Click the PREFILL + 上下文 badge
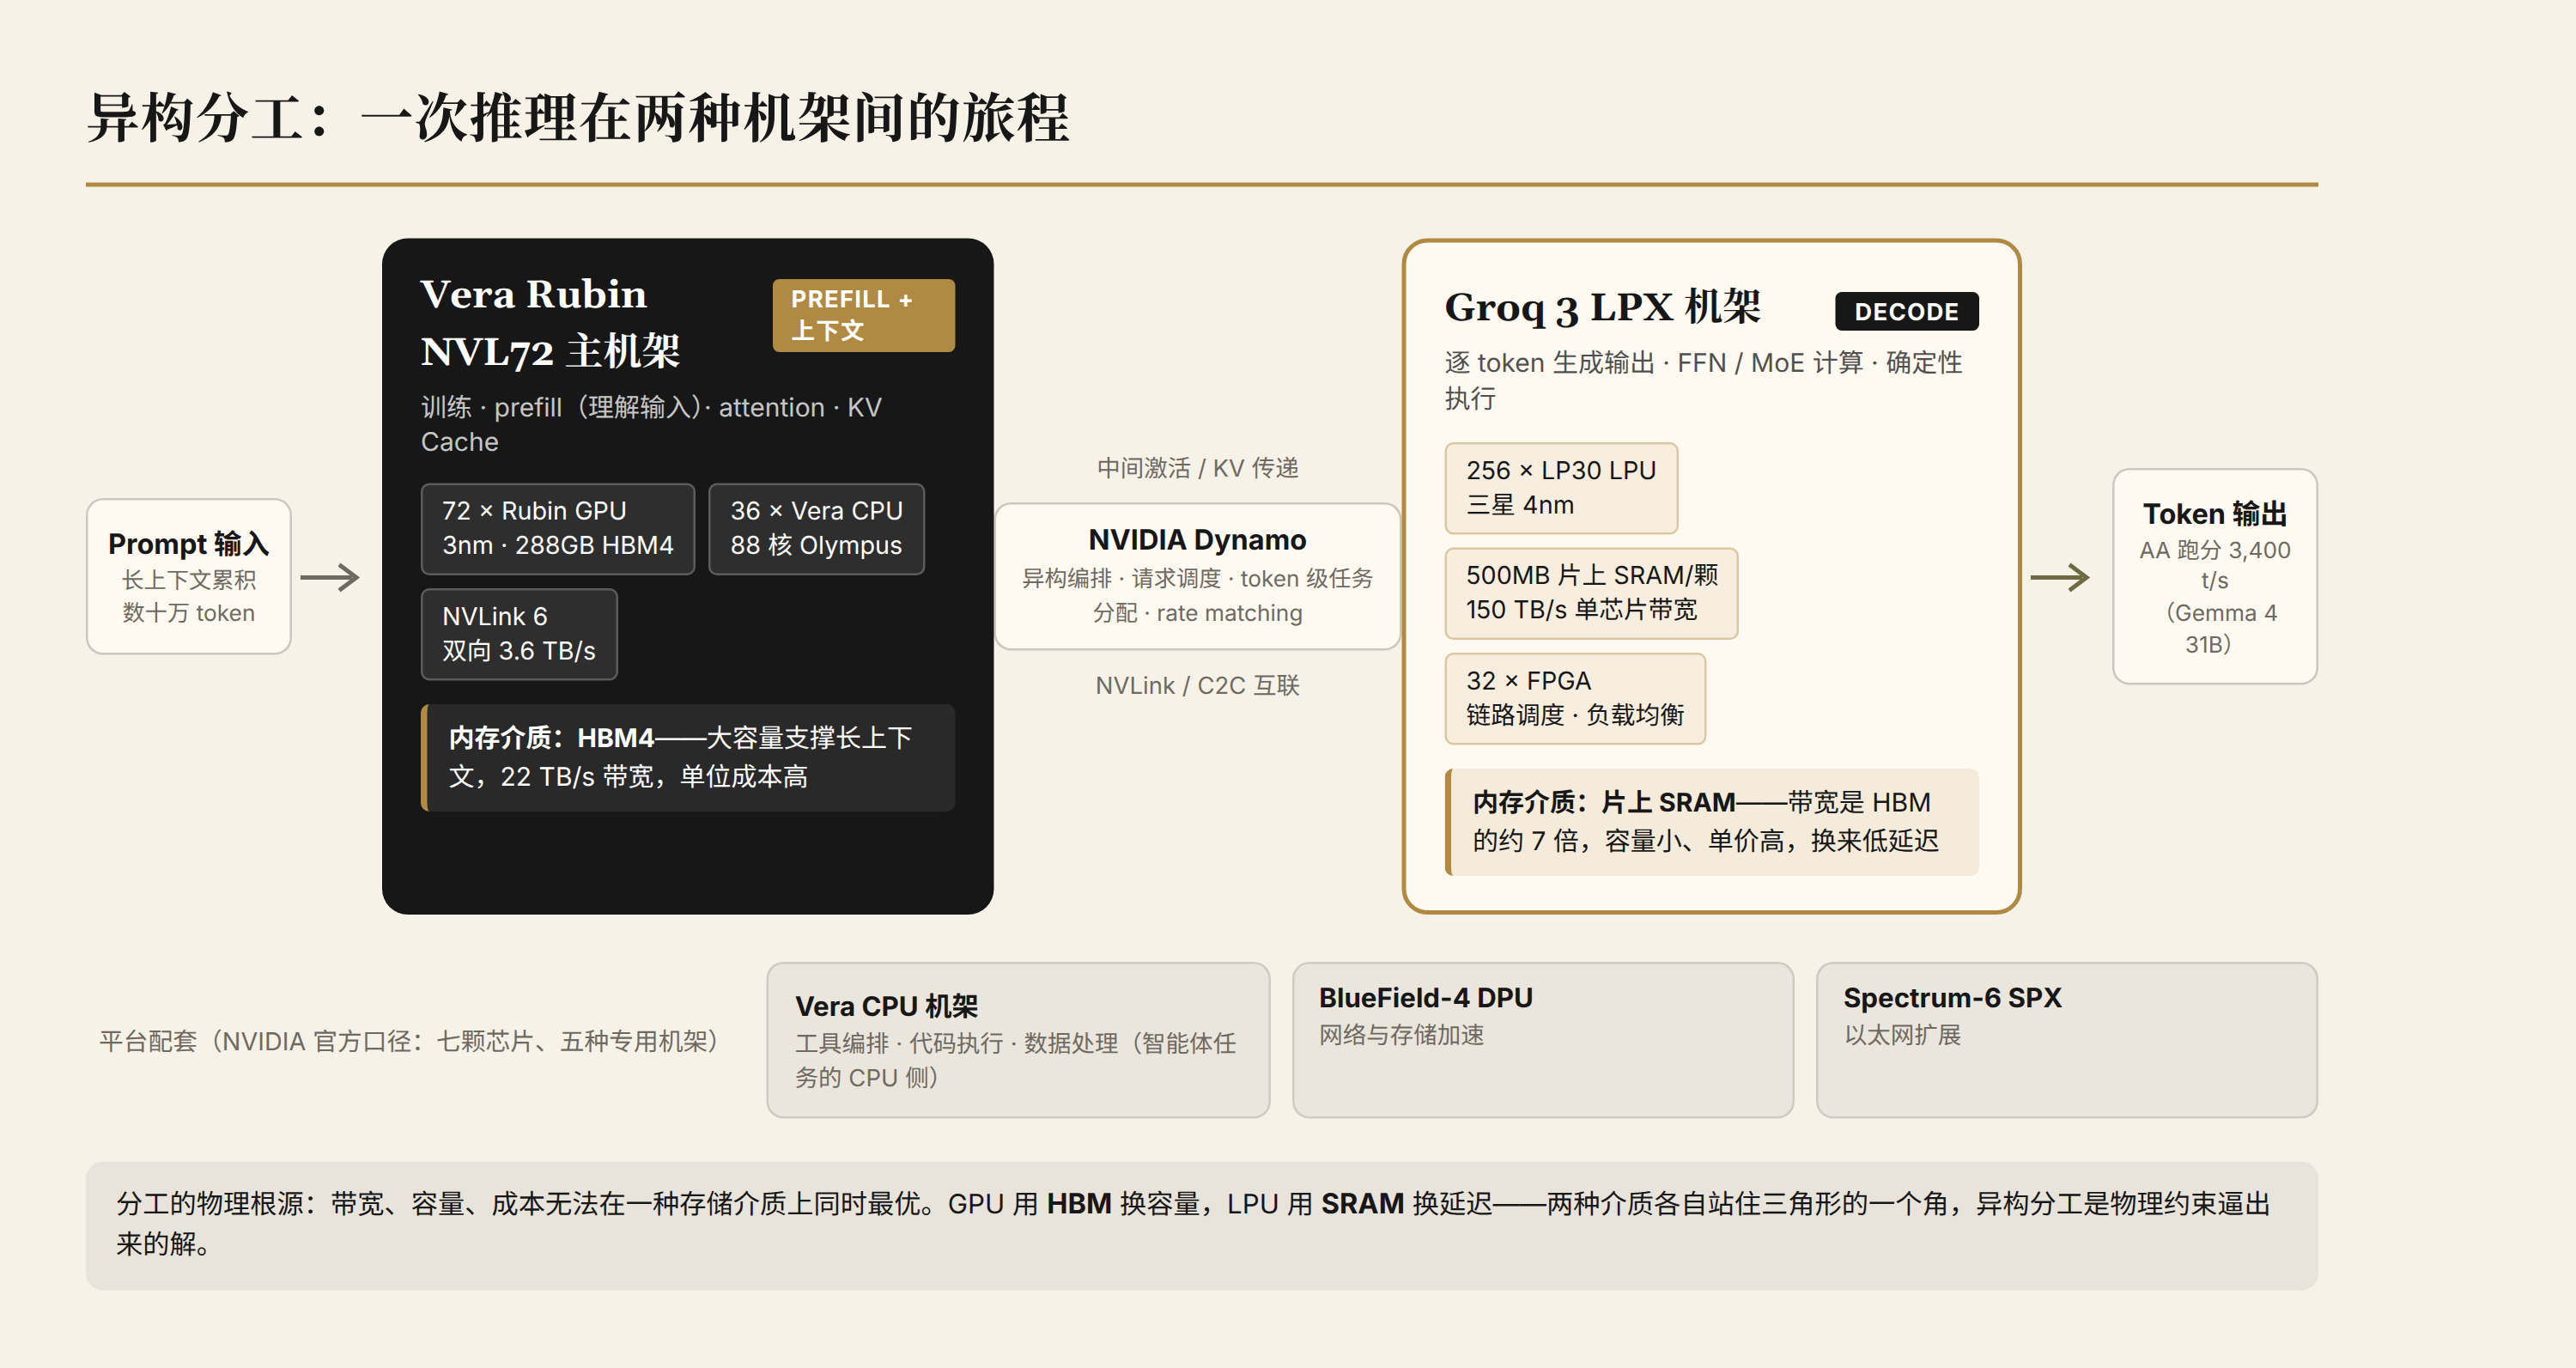The width and height of the screenshot is (2576, 1368). [863, 315]
